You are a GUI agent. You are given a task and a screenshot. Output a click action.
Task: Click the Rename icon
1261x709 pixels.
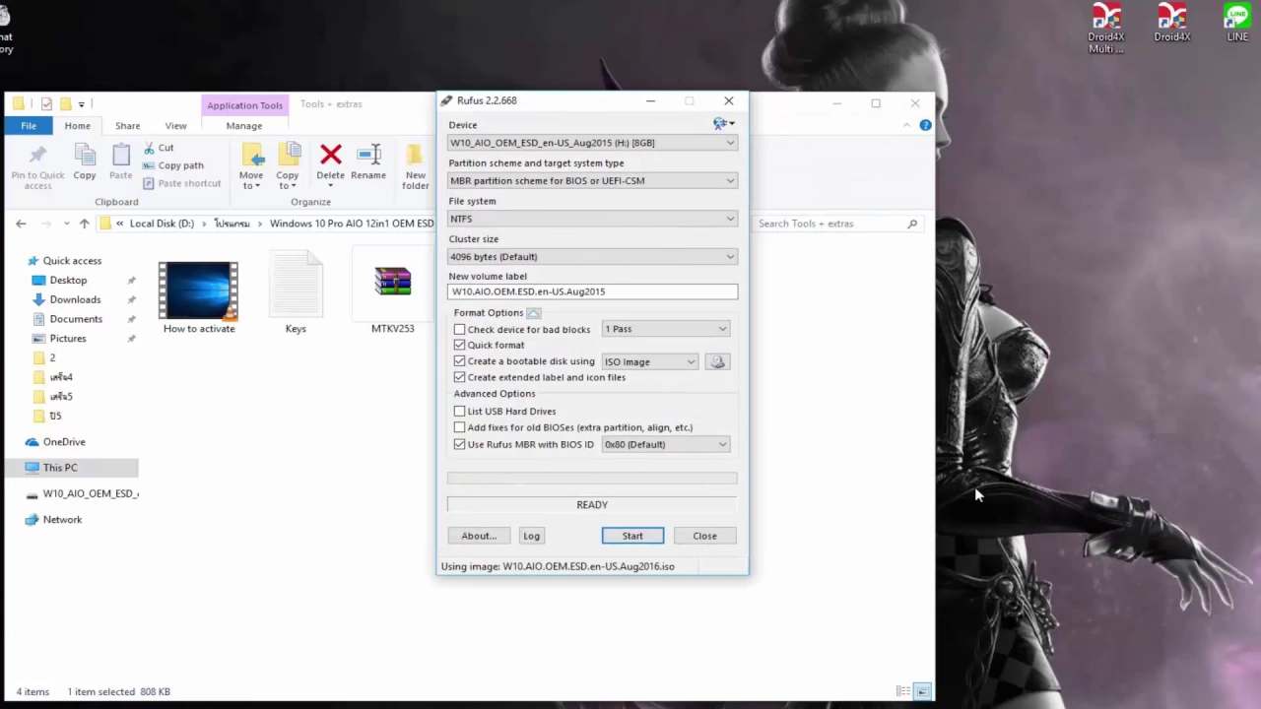click(x=368, y=155)
